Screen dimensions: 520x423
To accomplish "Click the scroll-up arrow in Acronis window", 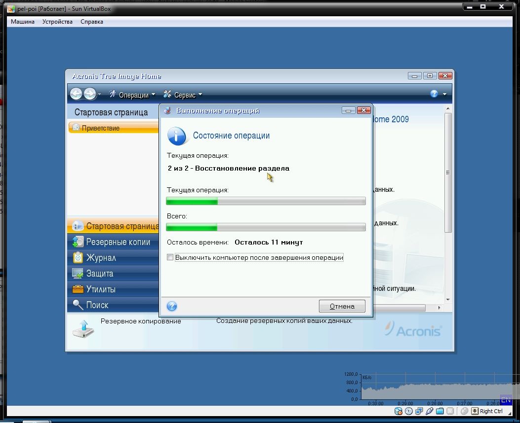I will pos(448,108).
